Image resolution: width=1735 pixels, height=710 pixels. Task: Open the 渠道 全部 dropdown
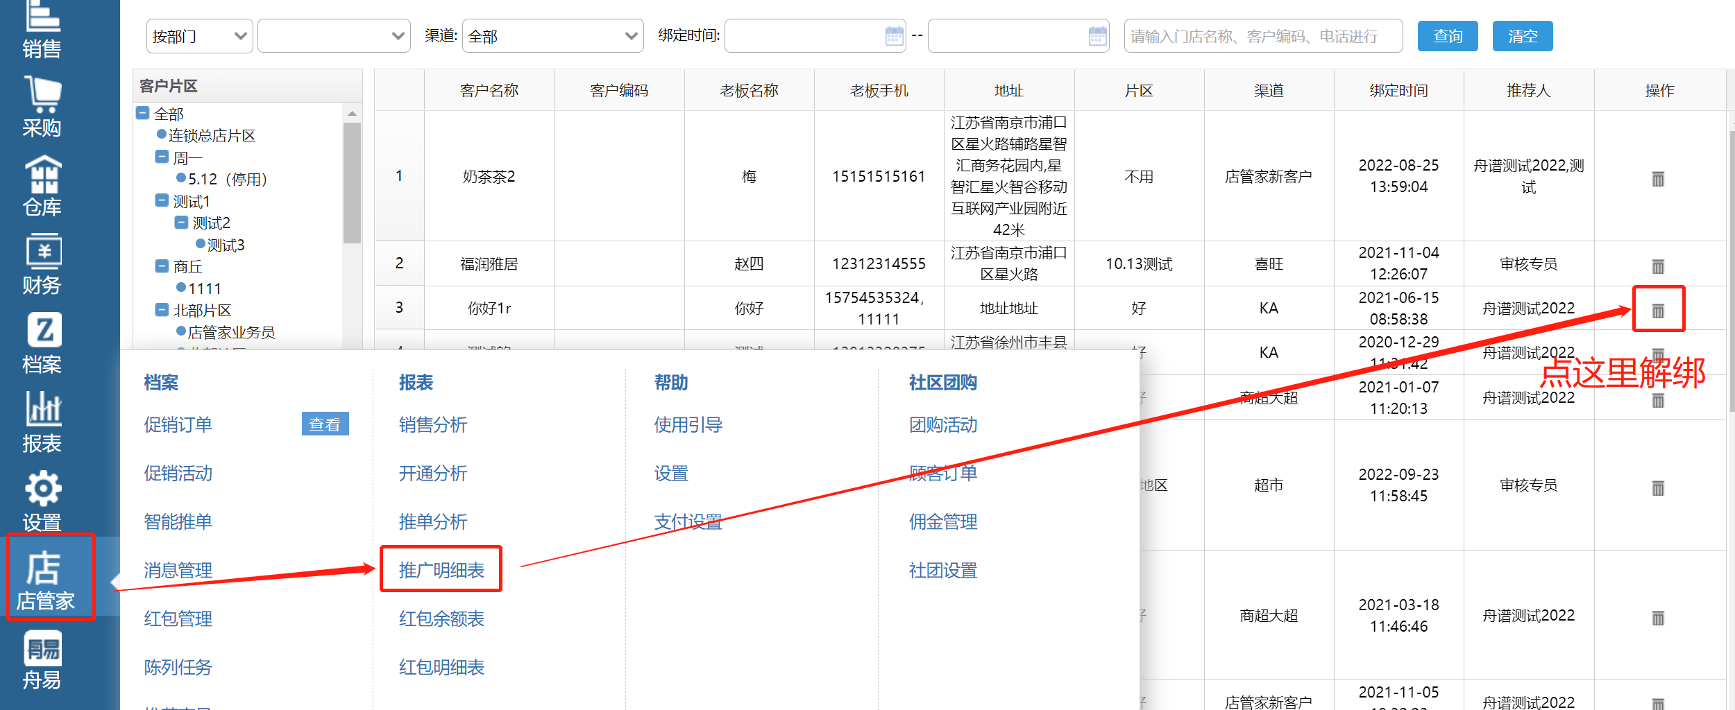[x=552, y=36]
